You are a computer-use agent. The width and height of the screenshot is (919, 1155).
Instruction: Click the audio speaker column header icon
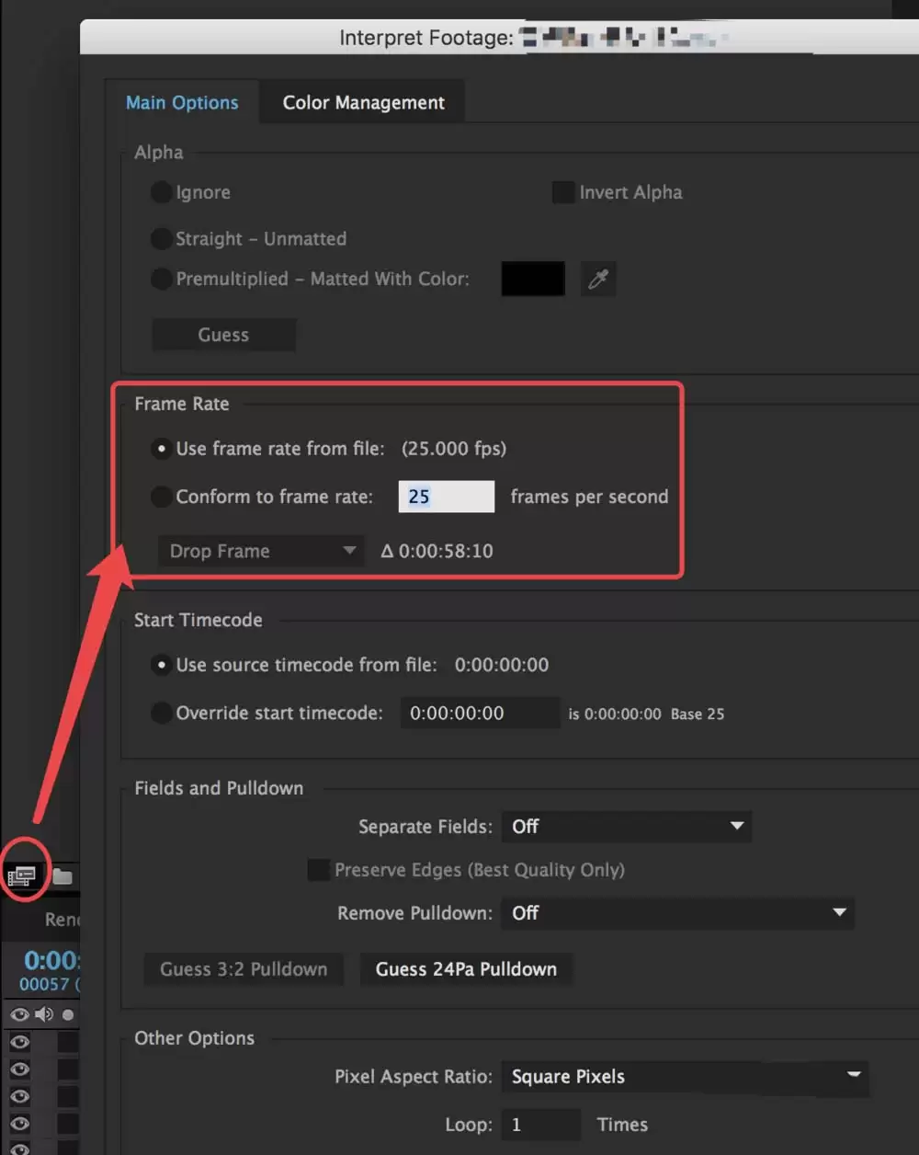pyautogui.click(x=43, y=1014)
